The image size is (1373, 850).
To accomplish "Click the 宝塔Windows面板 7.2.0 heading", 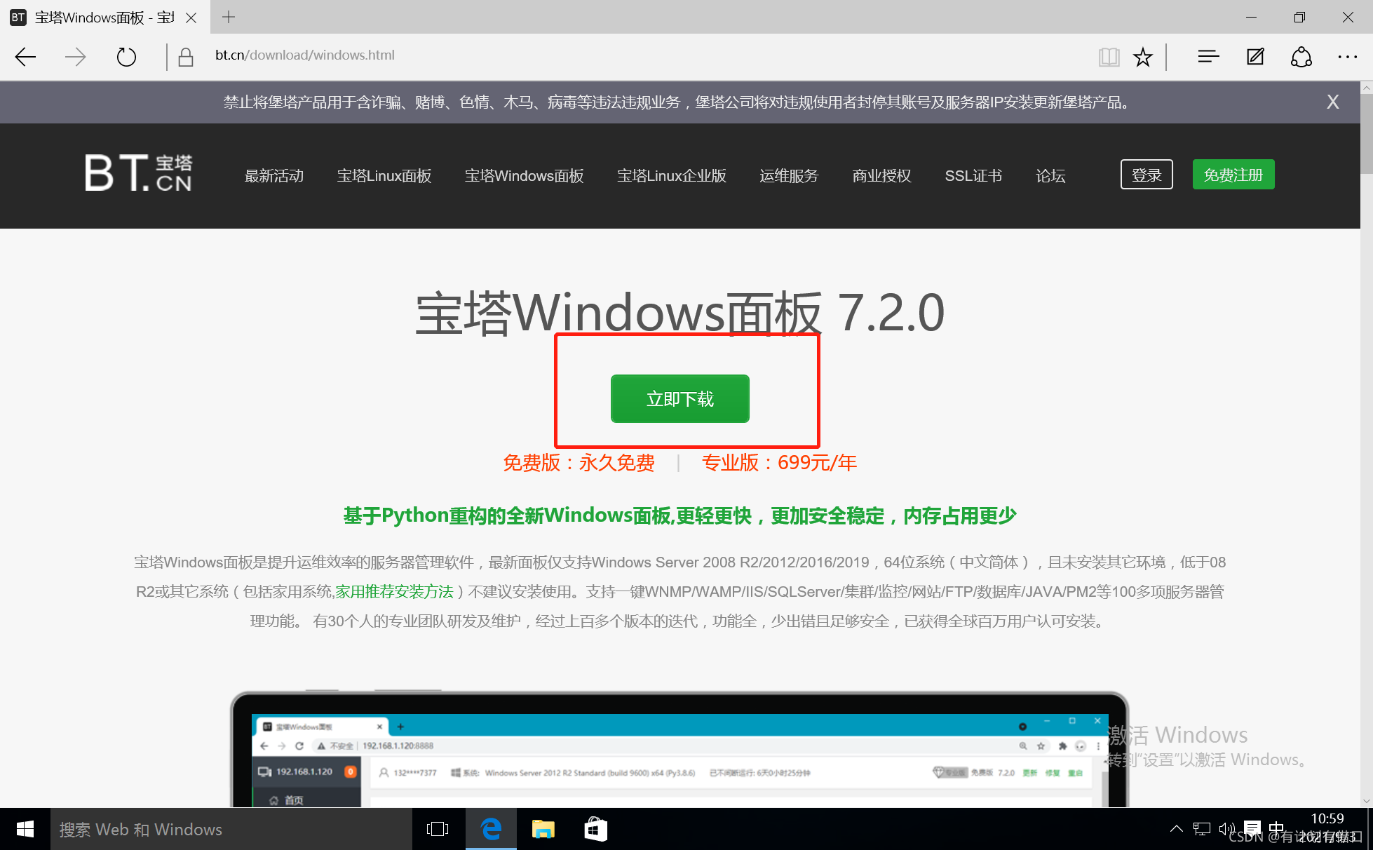I will pos(680,312).
